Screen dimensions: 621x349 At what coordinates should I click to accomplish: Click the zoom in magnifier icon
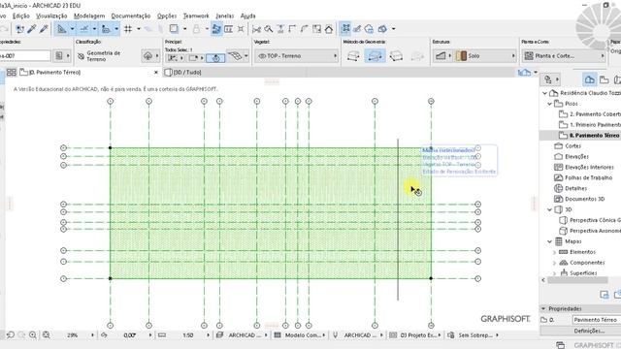tap(33, 335)
